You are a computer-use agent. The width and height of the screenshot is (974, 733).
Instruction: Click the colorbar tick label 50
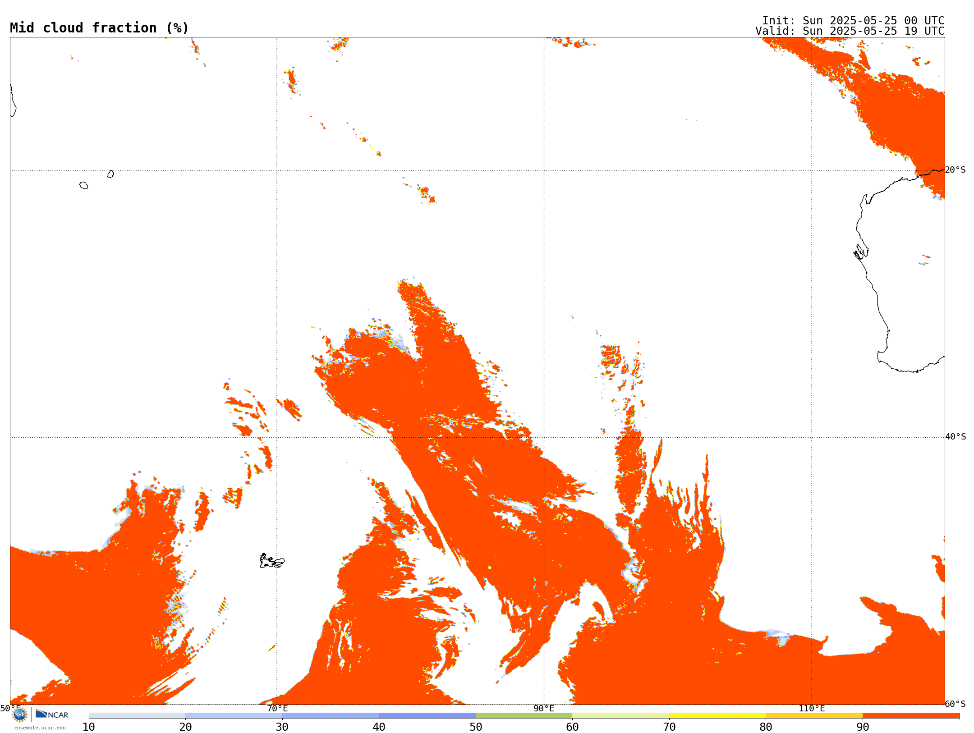click(x=476, y=727)
